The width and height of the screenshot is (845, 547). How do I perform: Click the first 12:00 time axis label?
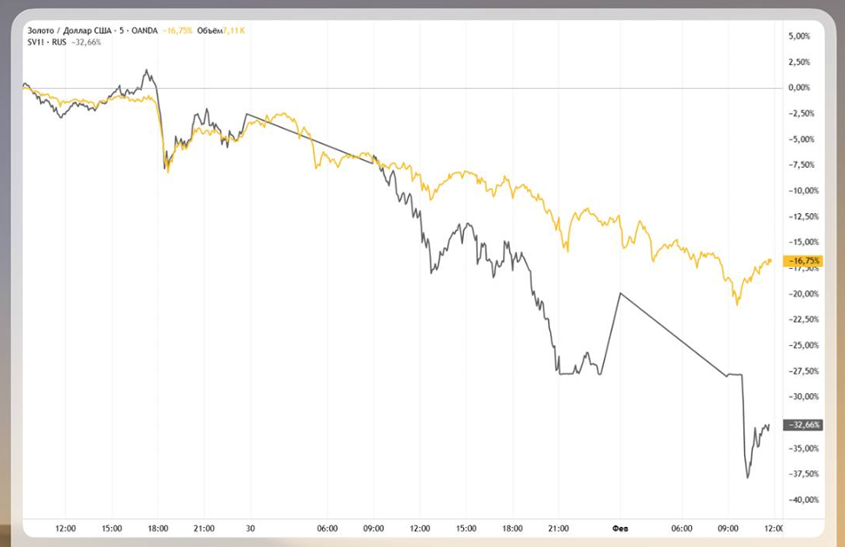coord(65,529)
